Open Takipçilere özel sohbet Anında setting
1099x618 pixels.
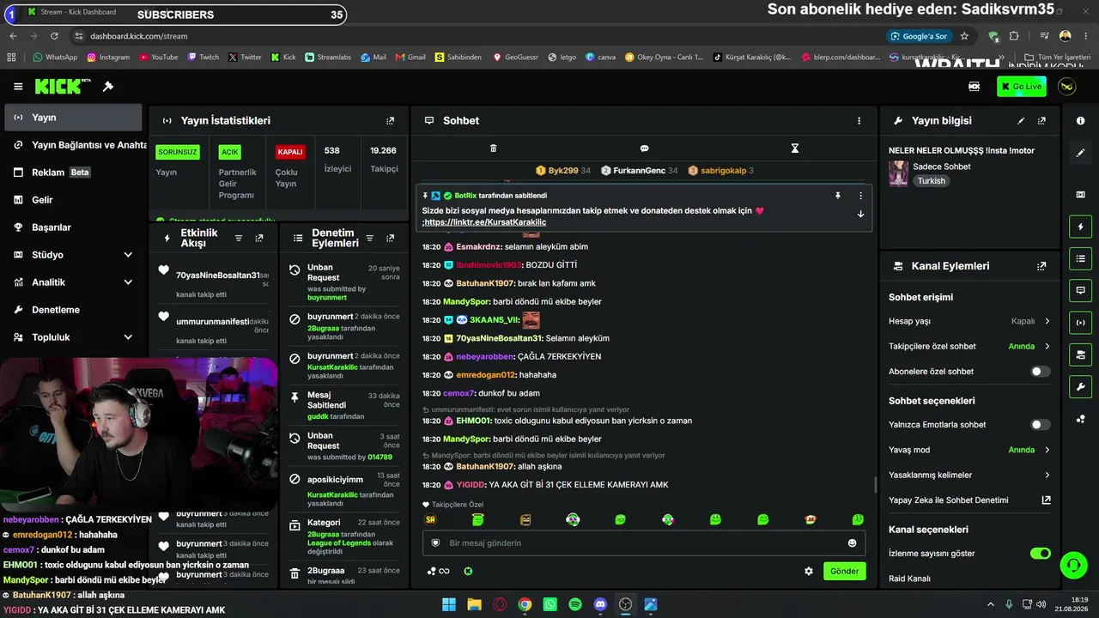click(x=969, y=347)
